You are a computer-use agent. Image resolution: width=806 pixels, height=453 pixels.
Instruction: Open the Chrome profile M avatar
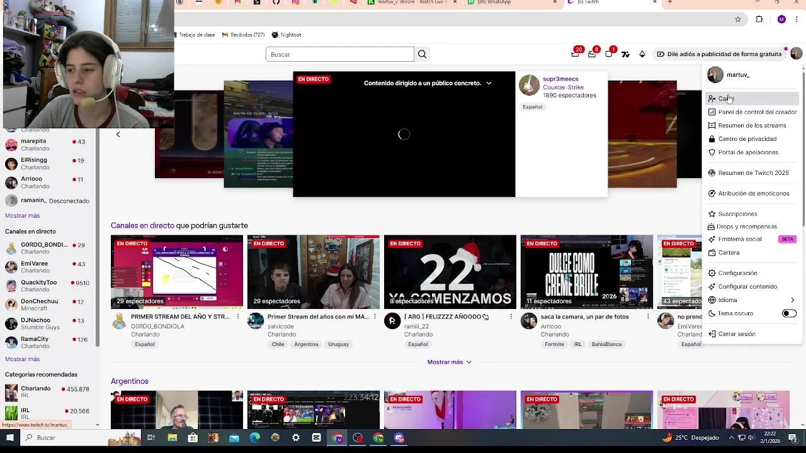pyautogui.click(x=781, y=20)
